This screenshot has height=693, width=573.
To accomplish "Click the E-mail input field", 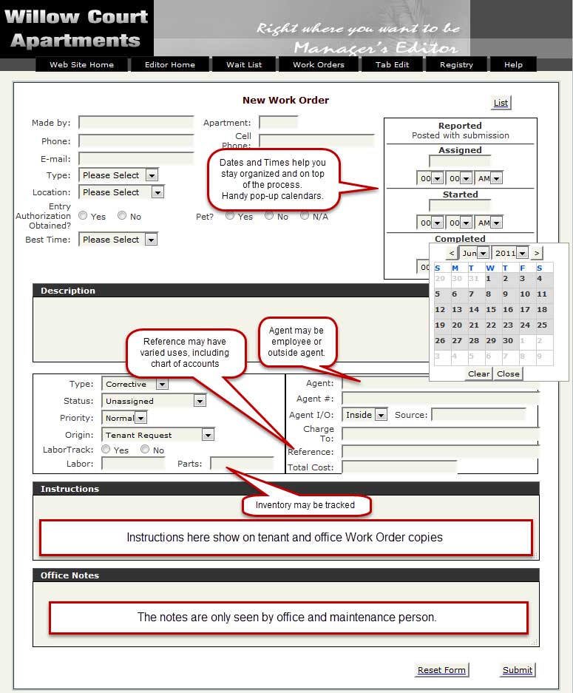I will pyautogui.click(x=136, y=159).
